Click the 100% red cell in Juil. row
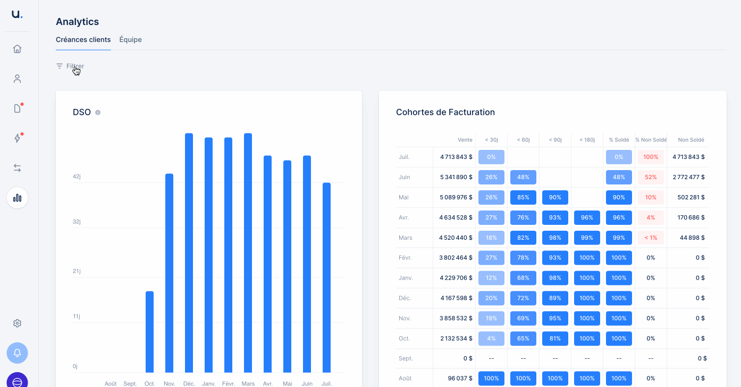 click(651, 157)
